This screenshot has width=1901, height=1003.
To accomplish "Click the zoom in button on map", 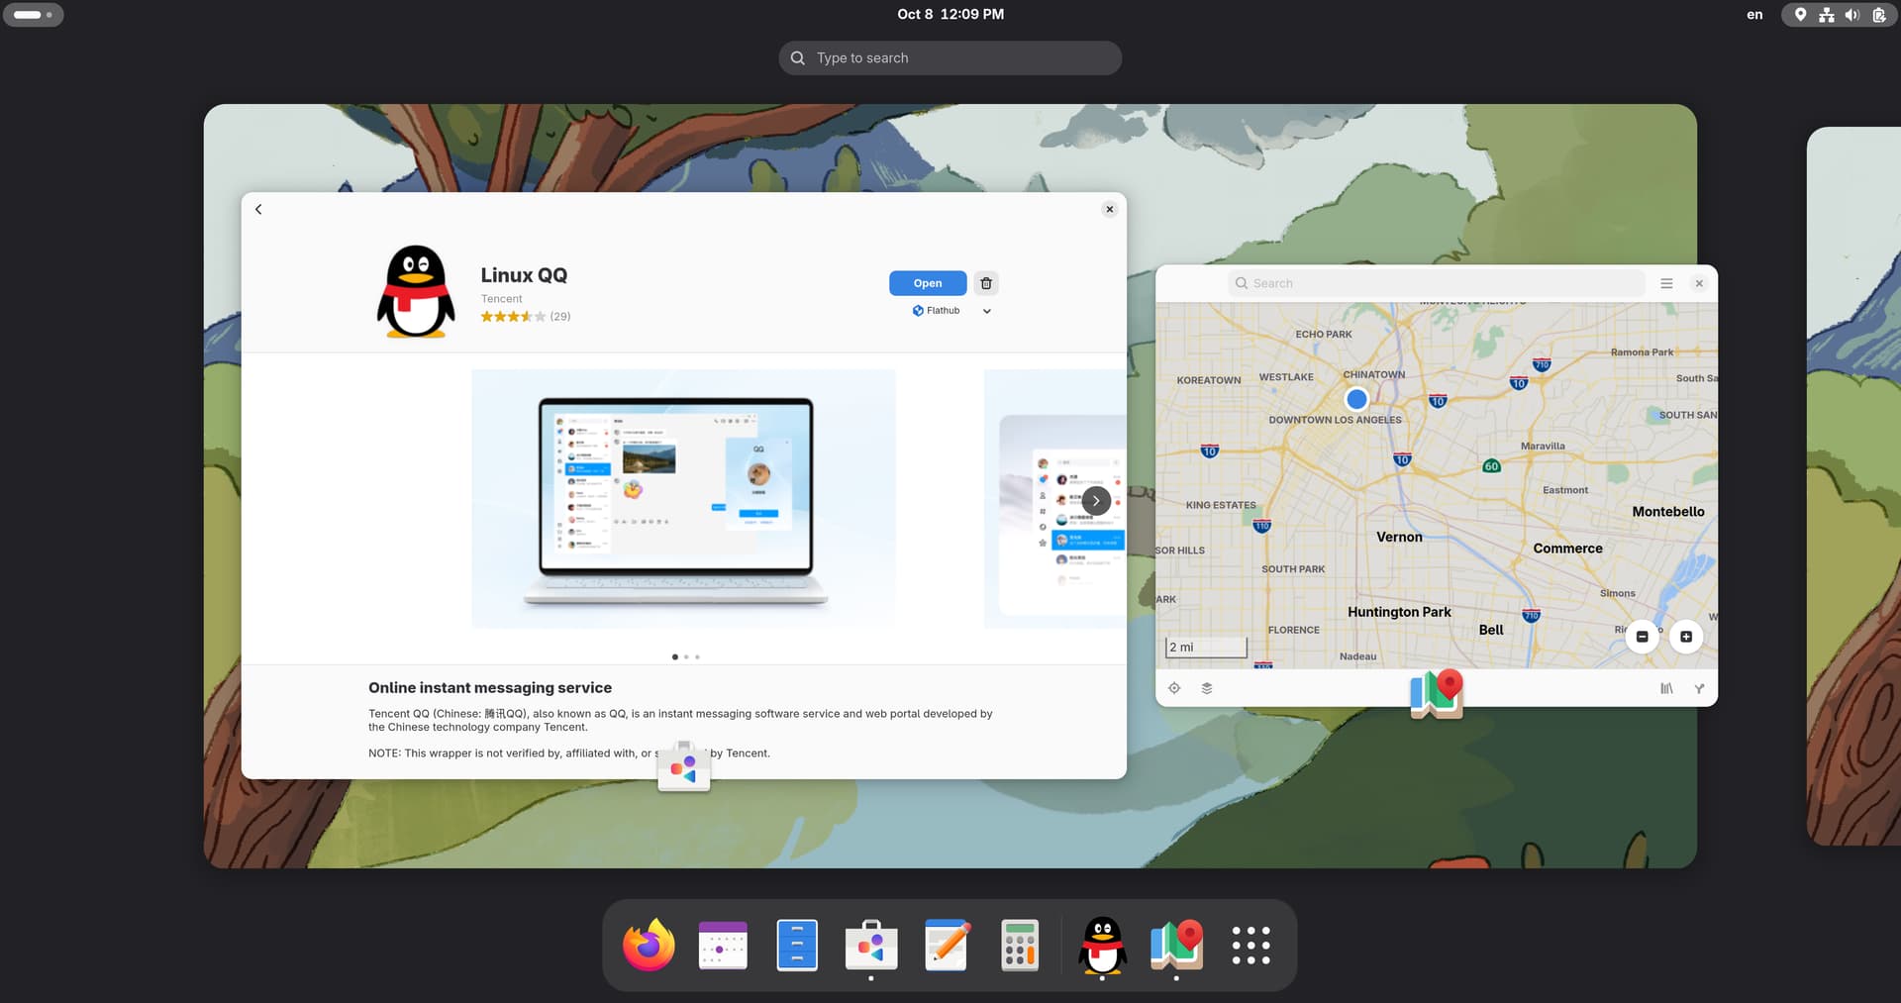I will (x=1685, y=637).
